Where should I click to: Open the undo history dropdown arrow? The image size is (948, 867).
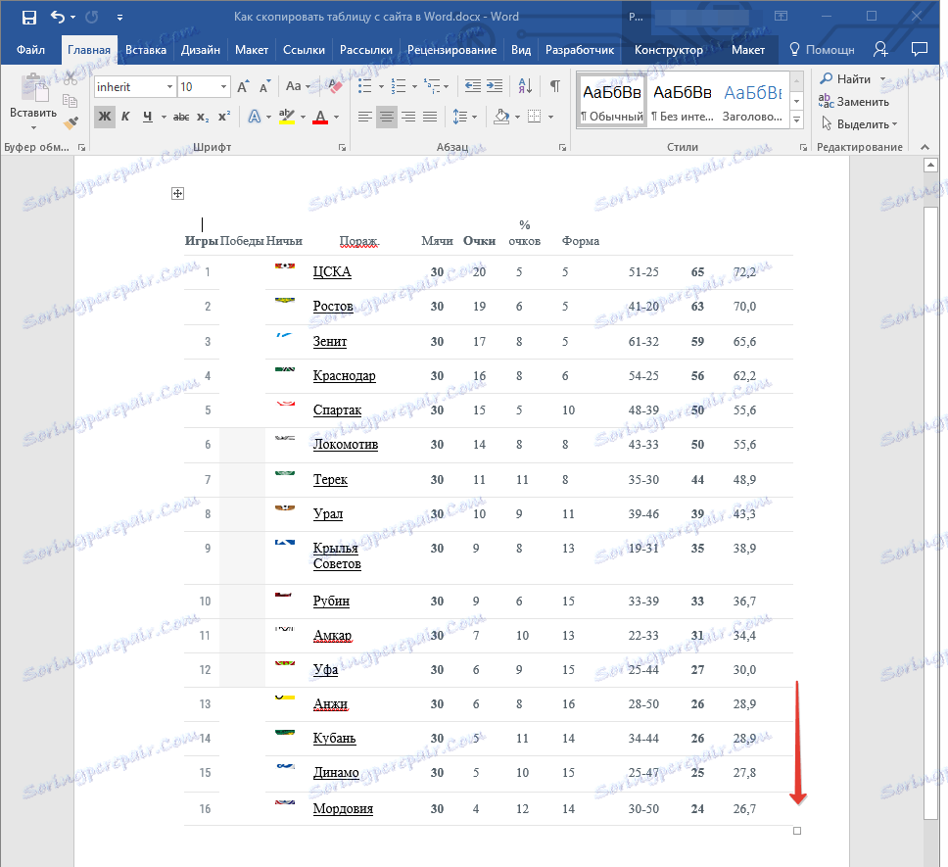click(73, 17)
